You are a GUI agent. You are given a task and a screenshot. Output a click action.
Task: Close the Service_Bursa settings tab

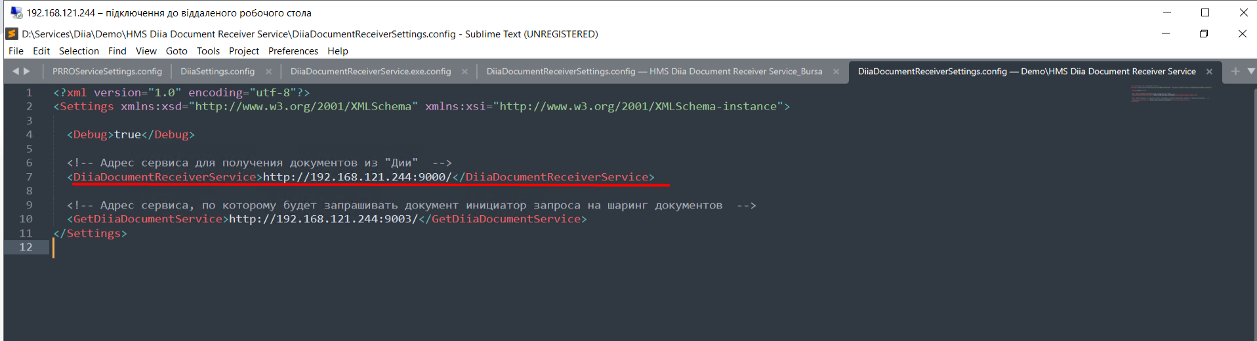pyautogui.click(x=836, y=71)
